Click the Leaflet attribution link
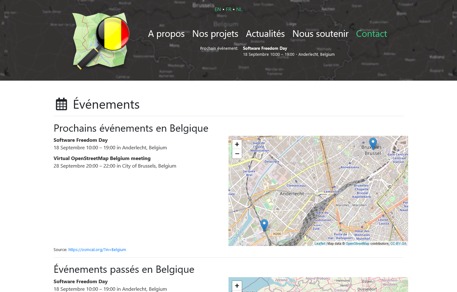 (320, 243)
